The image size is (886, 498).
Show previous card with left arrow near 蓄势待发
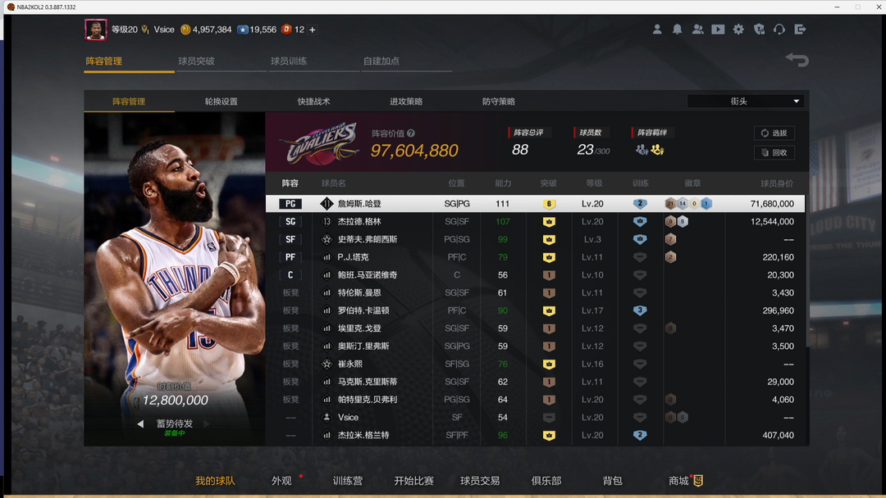[140, 423]
